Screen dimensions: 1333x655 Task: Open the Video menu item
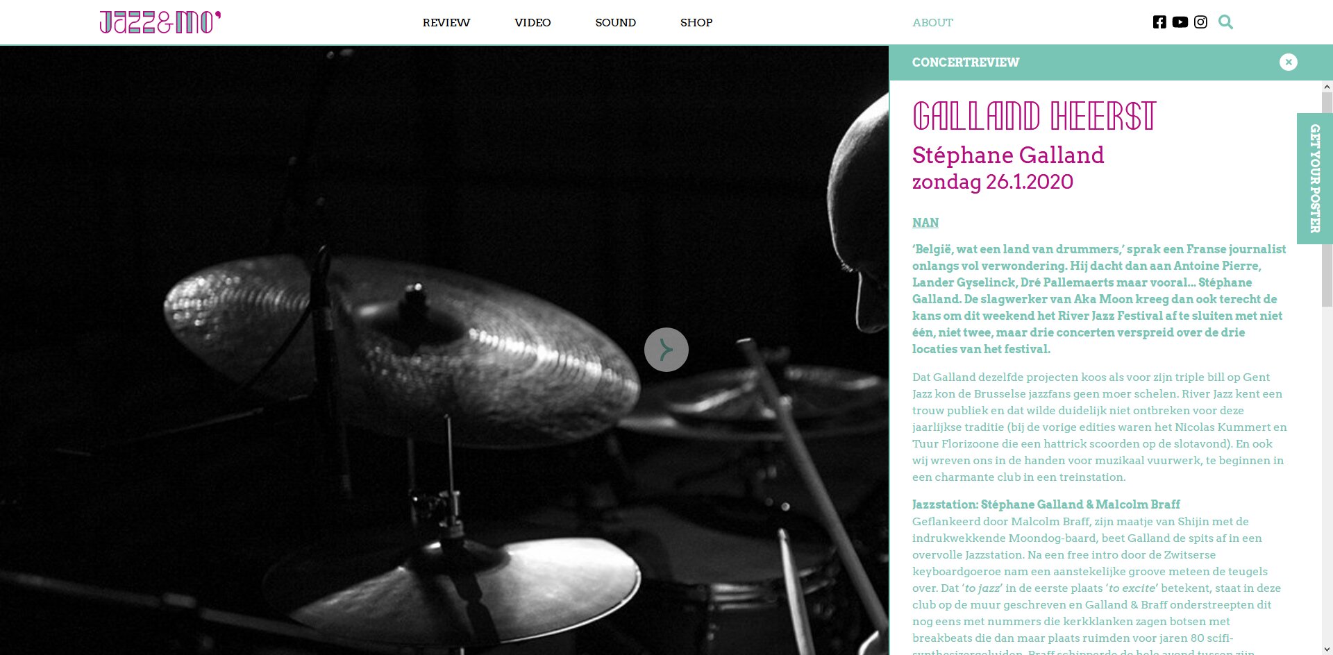tap(533, 22)
